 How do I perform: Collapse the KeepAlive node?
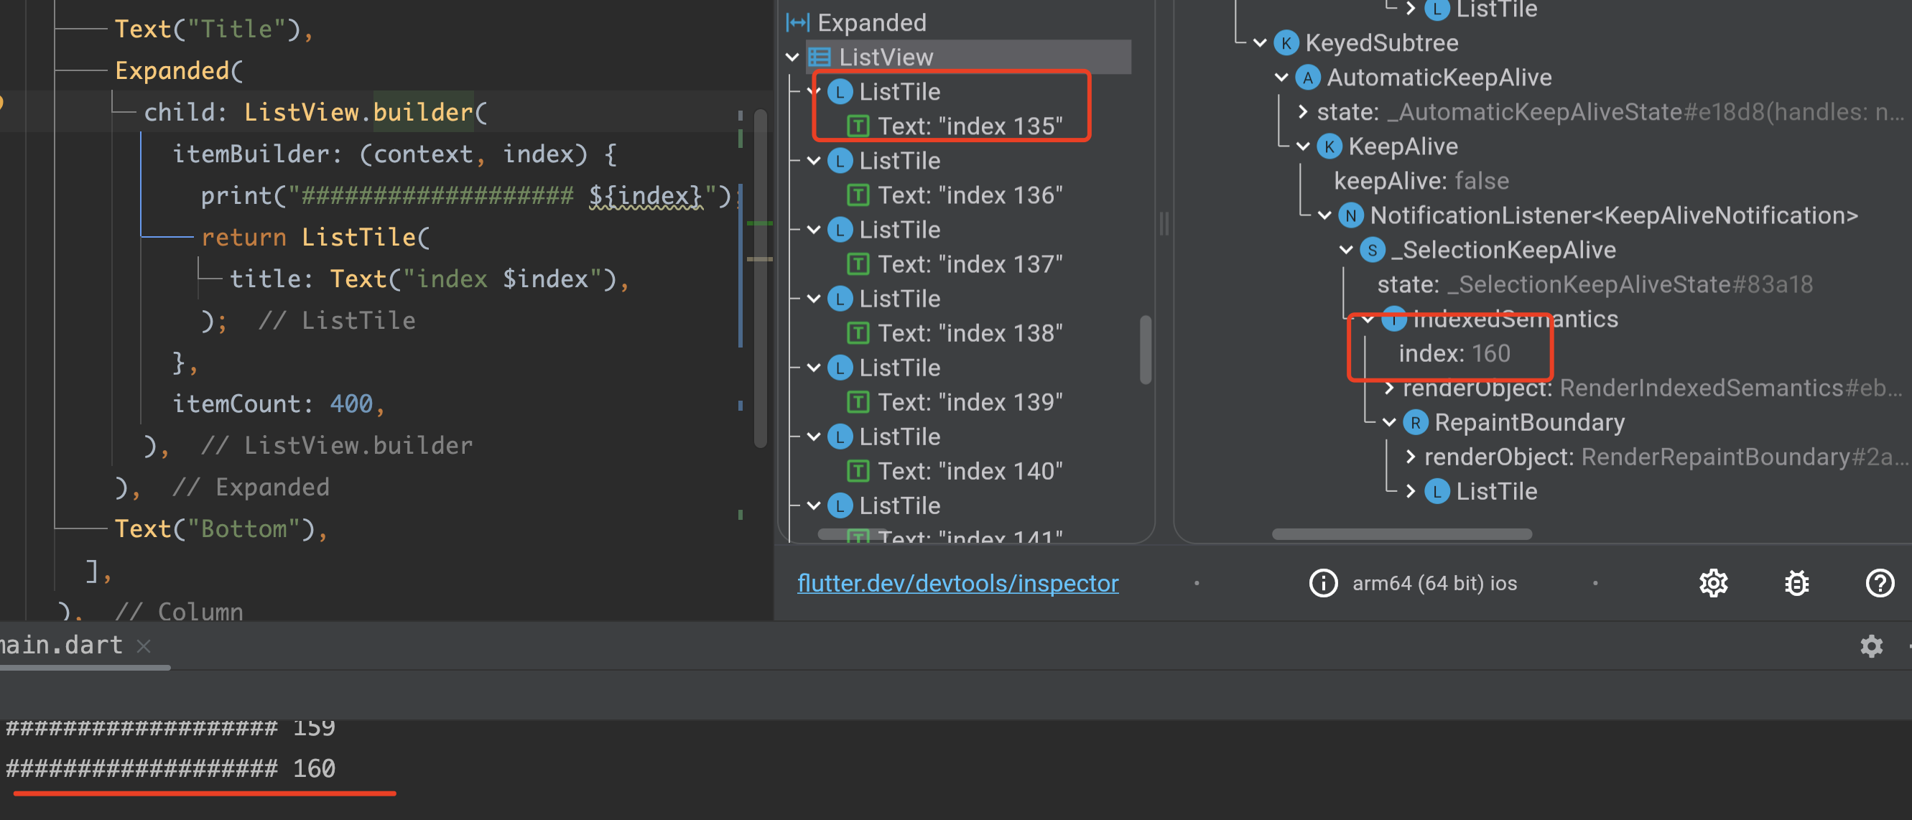click(x=1303, y=146)
